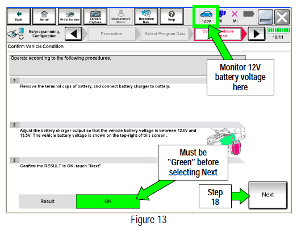Screen dimensions: 297x231
Task: Open Screen Capture camera tool
Action: [95, 16]
